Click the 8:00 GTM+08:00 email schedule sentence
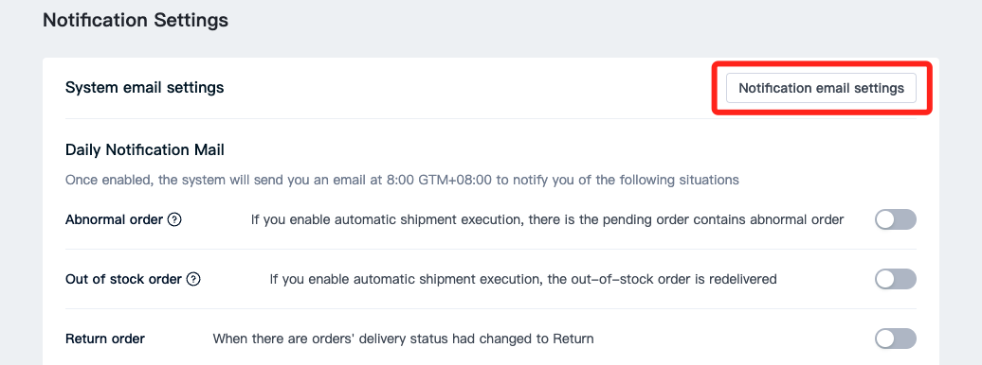Screen dimensions: 982x365 (x=402, y=180)
